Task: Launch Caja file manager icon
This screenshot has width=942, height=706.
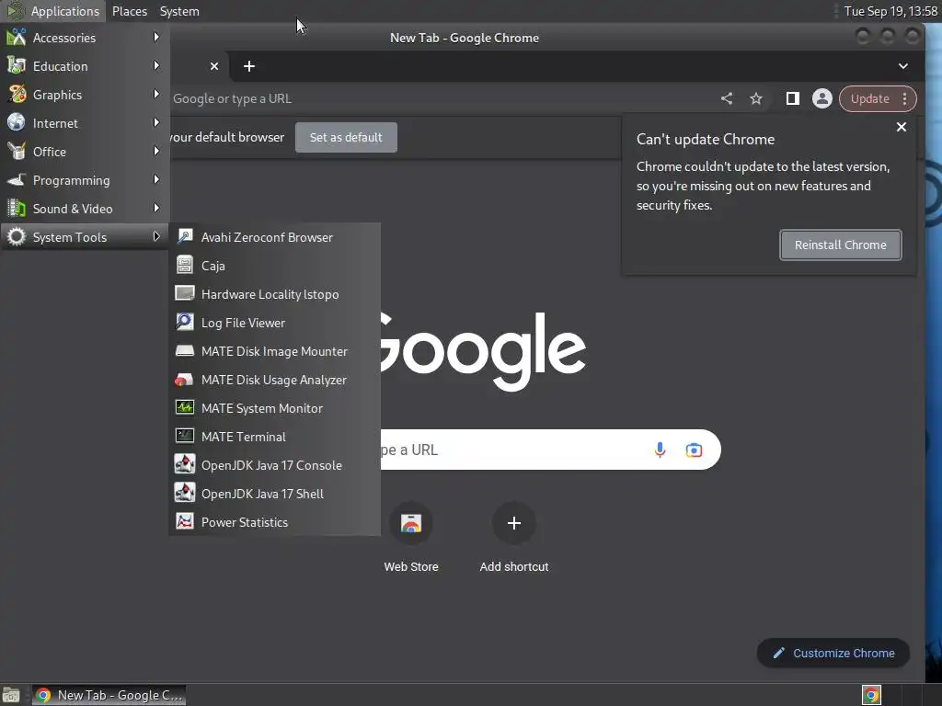Action: [184, 265]
